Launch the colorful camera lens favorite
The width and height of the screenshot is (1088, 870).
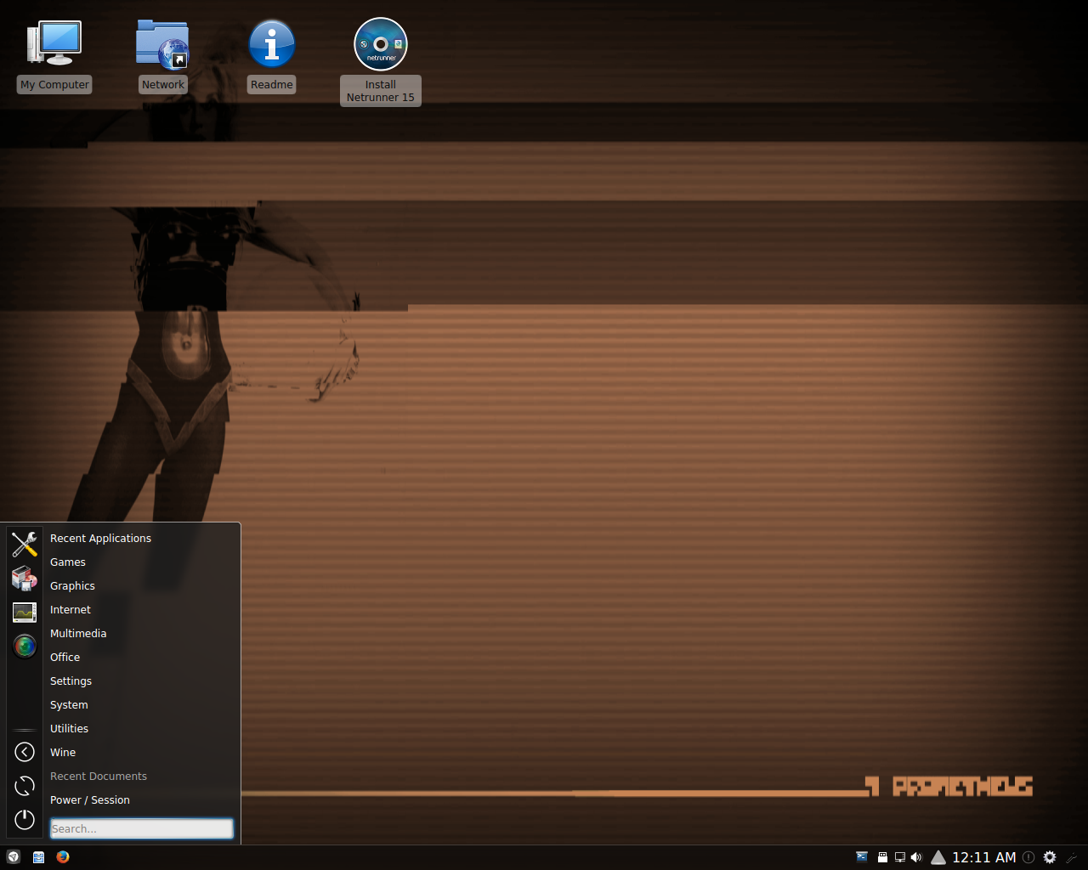click(25, 646)
